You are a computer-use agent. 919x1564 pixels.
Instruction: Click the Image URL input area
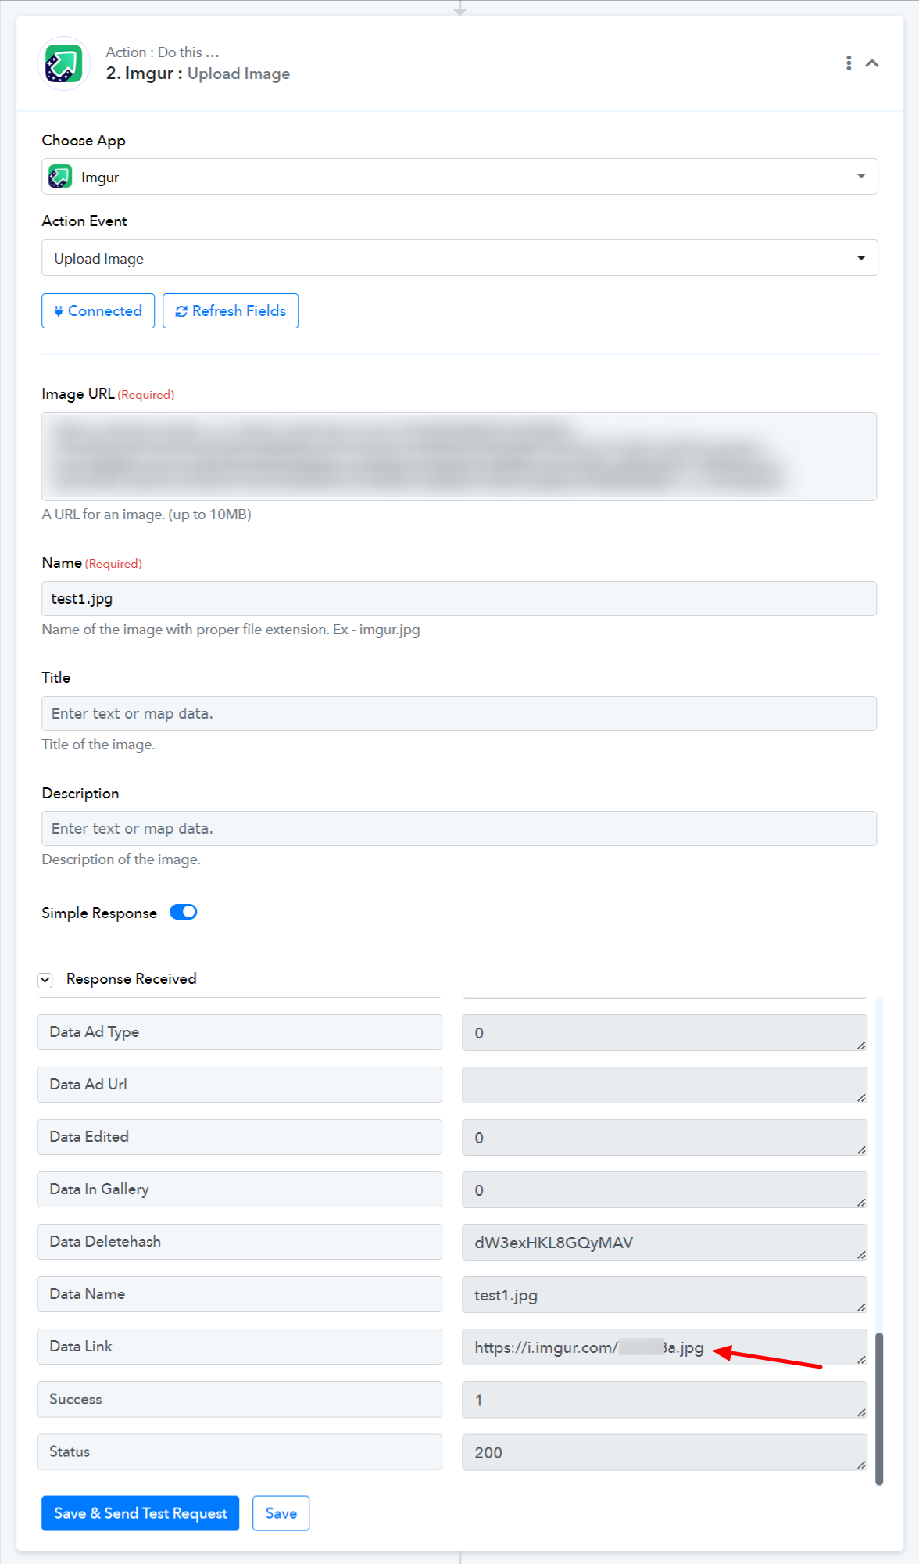pyautogui.click(x=459, y=457)
